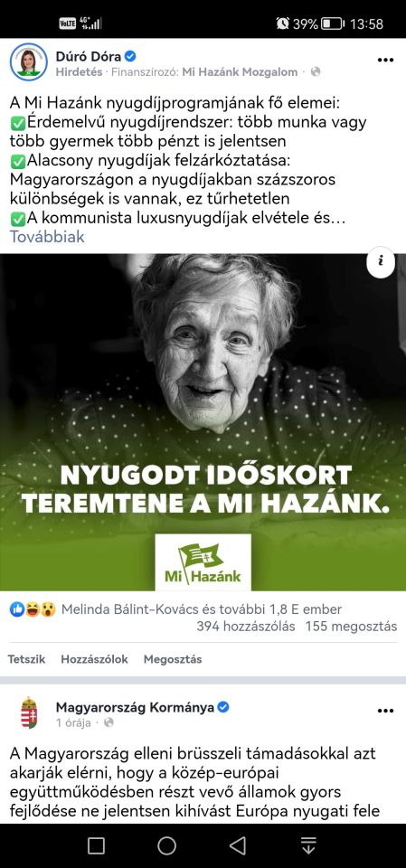The height and width of the screenshot is (868, 406).
Task: Share the post via Megosztás
Action: (173, 659)
